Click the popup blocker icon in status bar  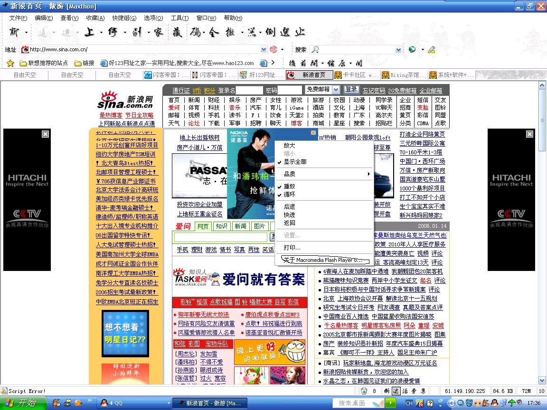coord(364,391)
